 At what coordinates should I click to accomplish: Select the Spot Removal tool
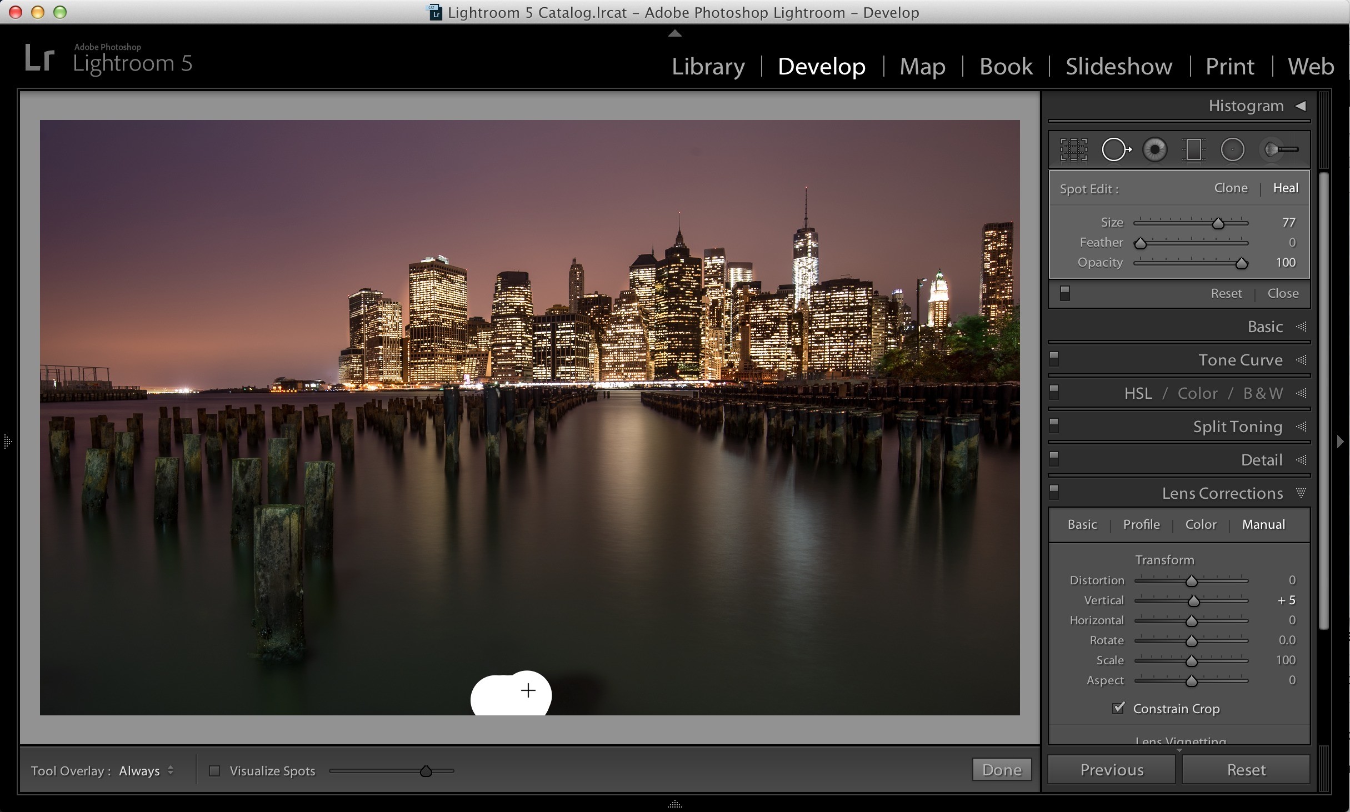click(1116, 149)
